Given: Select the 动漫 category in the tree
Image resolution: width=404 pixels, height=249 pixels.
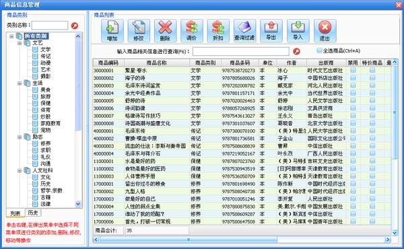Looking at the screenshot, I should pyautogui.click(x=45, y=63).
